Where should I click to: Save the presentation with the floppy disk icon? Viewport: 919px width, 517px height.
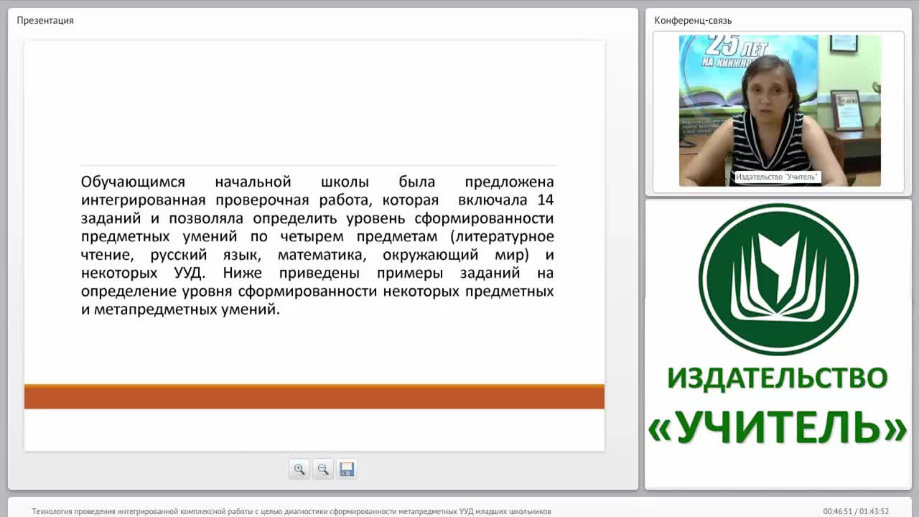click(x=347, y=469)
